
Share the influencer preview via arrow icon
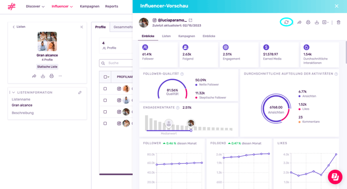(299, 22)
